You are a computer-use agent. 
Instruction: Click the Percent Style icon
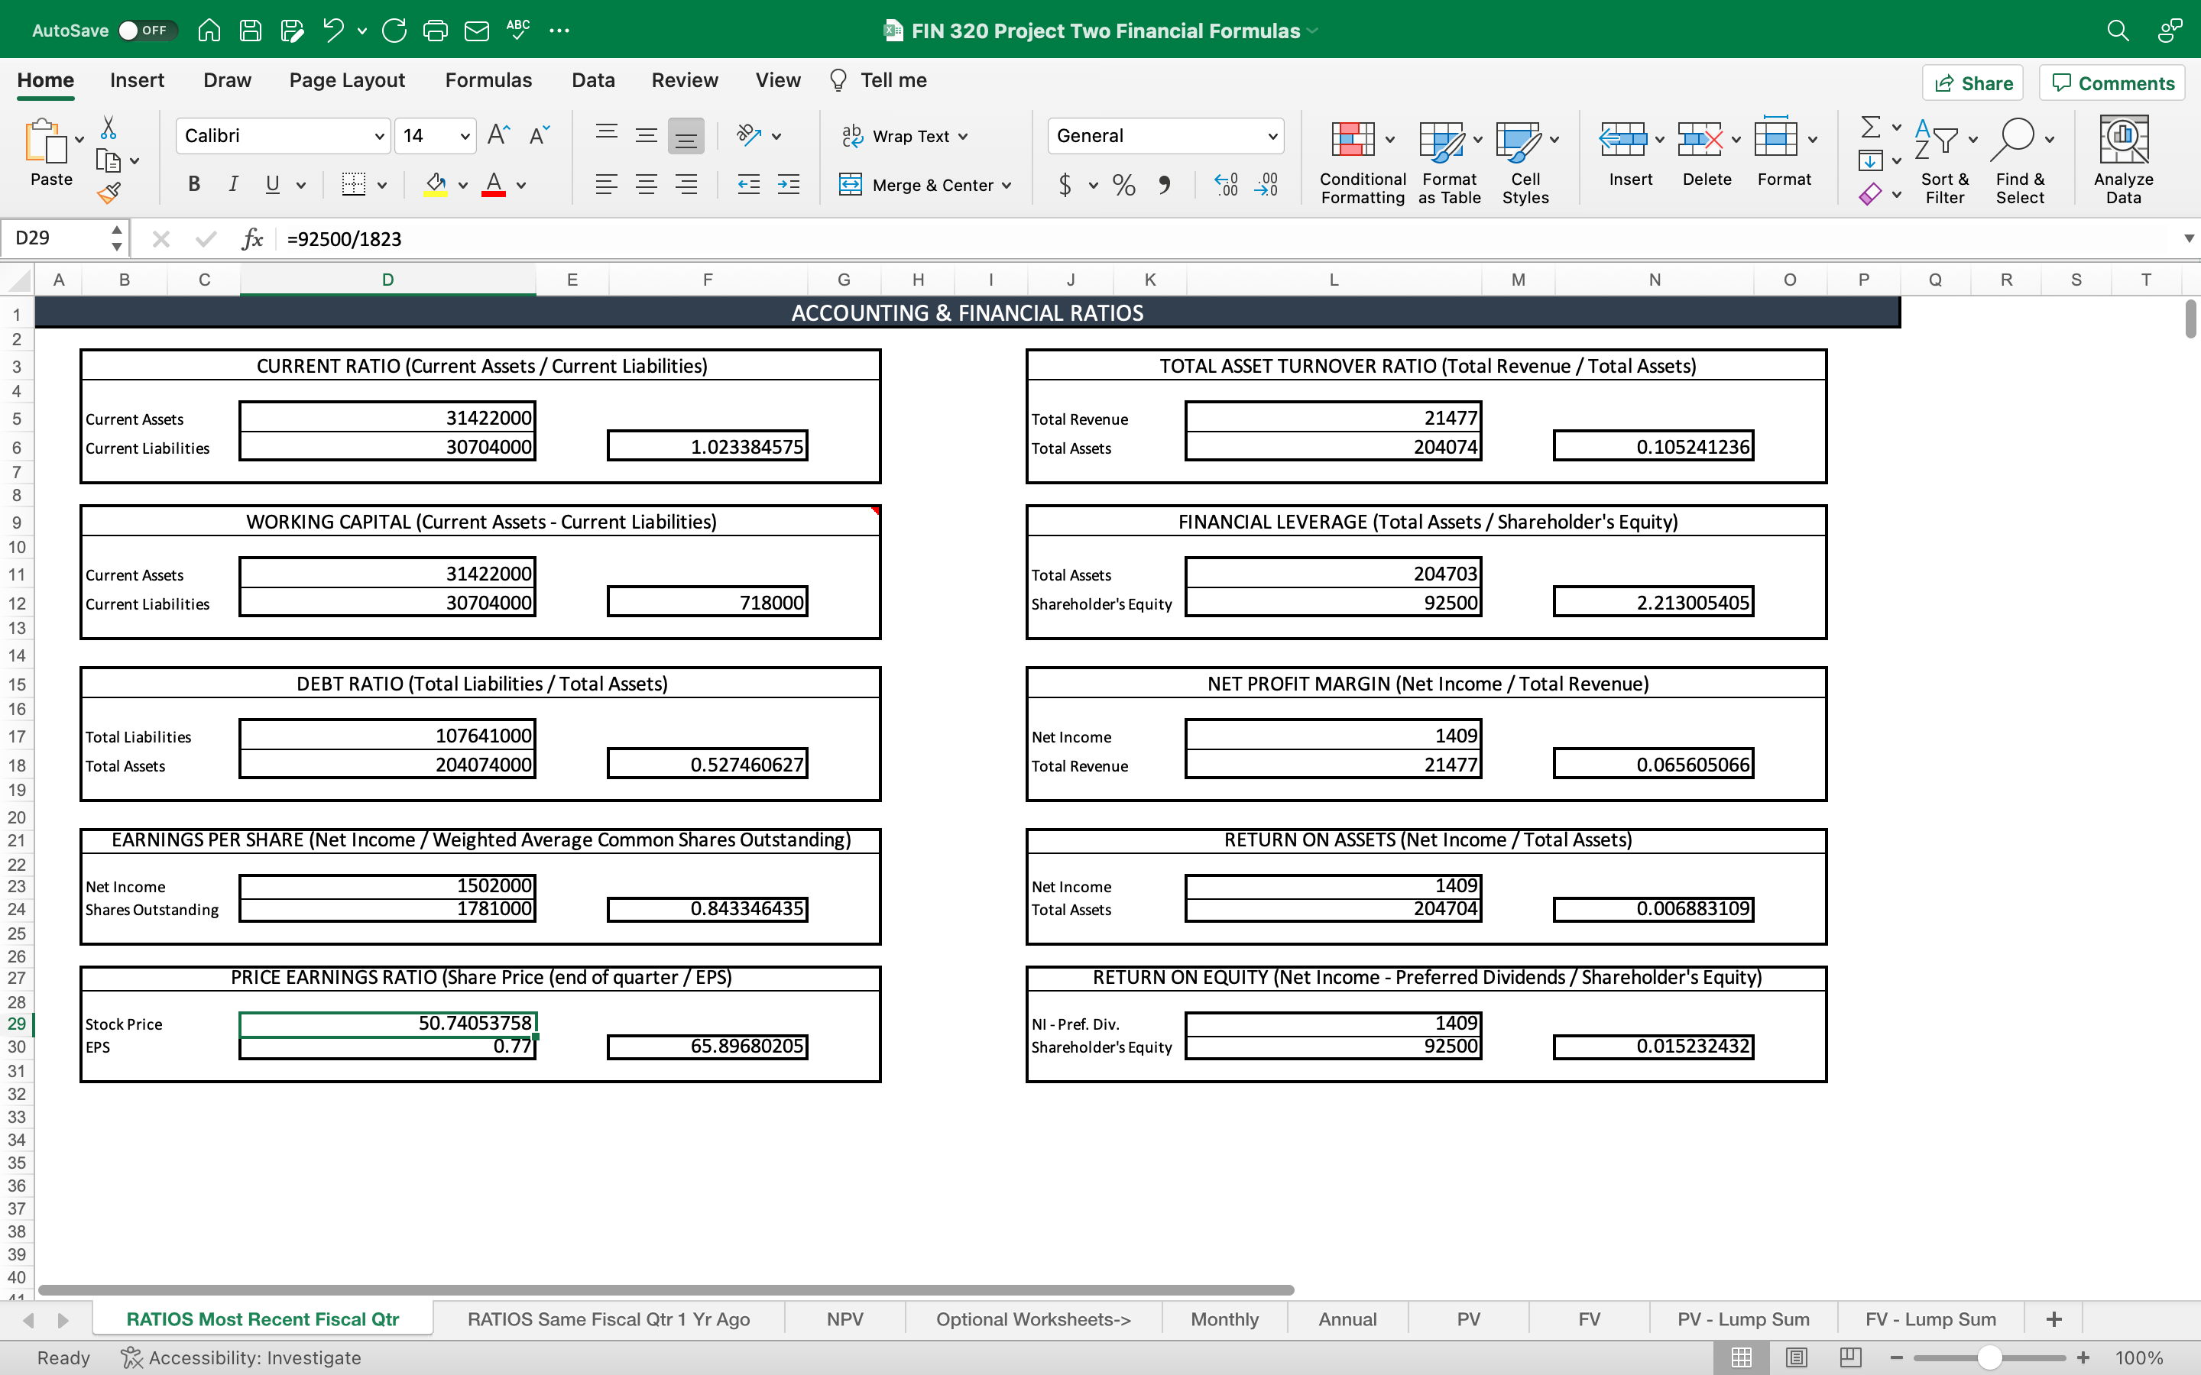pyautogui.click(x=1123, y=185)
